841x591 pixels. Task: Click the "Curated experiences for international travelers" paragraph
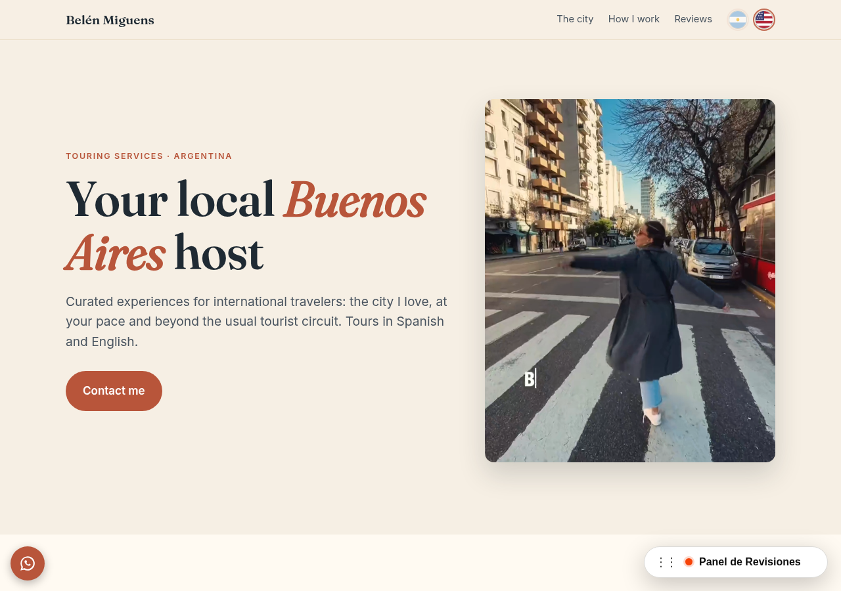(x=257, y=322)
